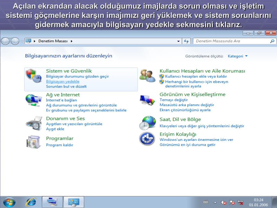Image resolution: width=277 pixels, height=208 pixels.
Task: Click Ev grubunu ve paylaşım seçeneklerini belirle
Action: [86, 110]
